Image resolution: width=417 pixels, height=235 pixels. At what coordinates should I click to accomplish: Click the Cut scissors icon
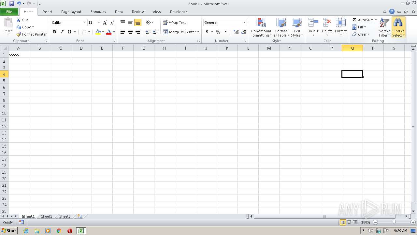19,20
